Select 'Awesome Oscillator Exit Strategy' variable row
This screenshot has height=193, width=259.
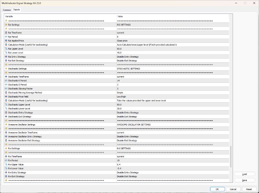[60, 141]
